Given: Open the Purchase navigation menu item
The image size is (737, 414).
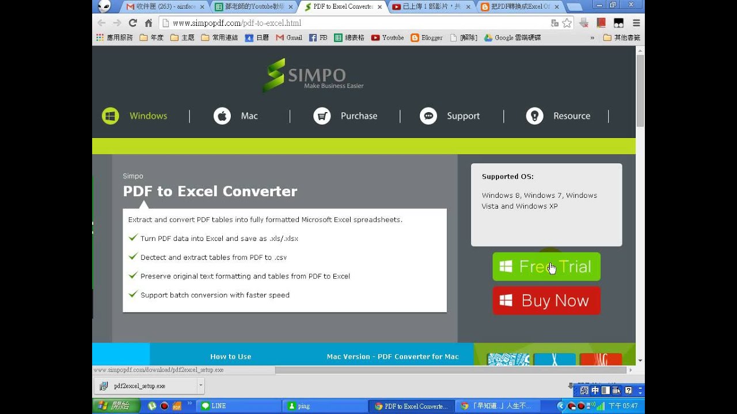Looking at the screenshot, I should (359, 116).
